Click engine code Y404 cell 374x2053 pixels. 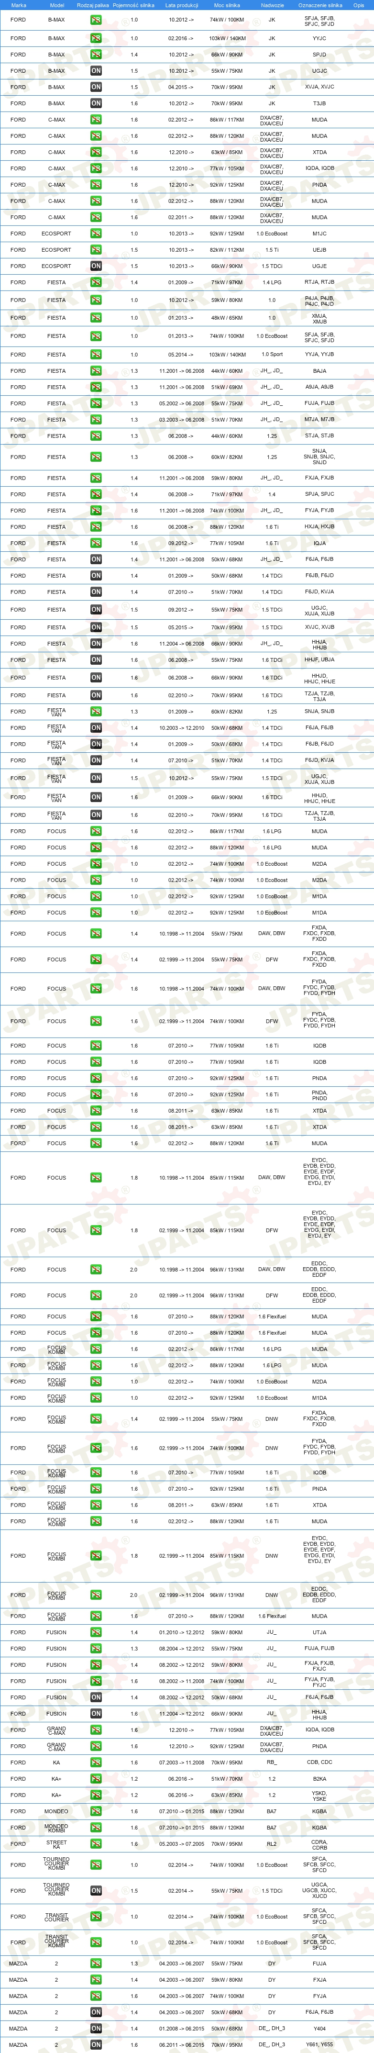point(319,2028)
